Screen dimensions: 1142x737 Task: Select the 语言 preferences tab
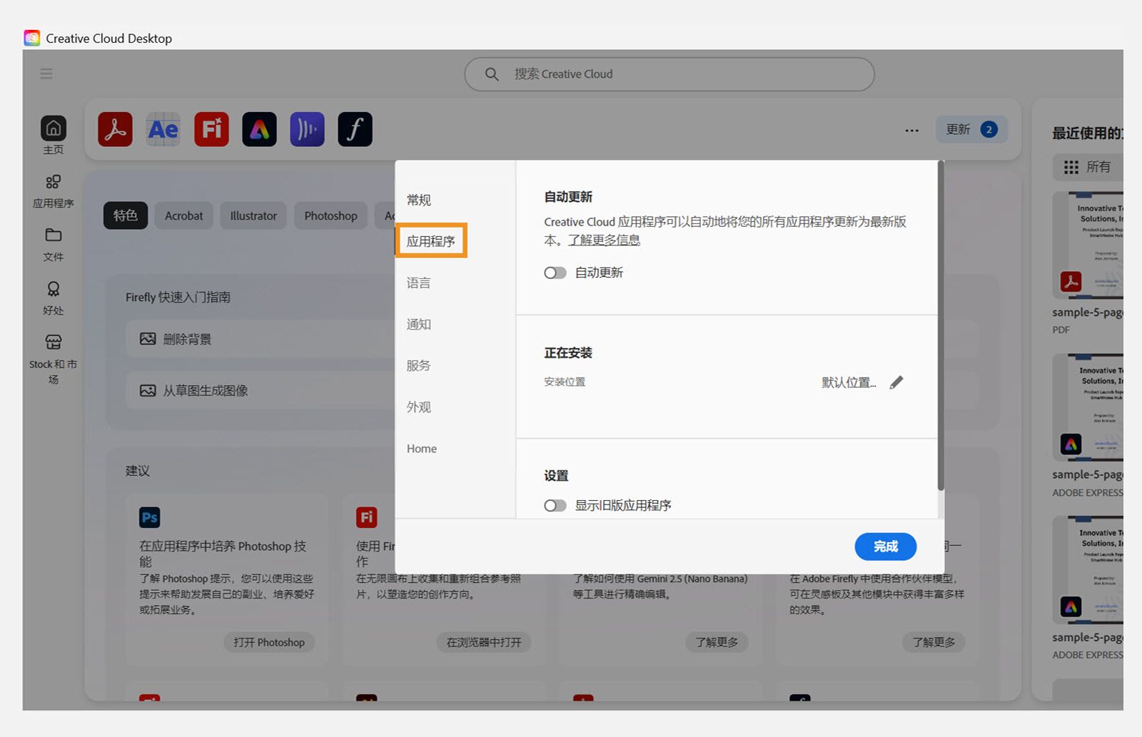coord(419,283)
